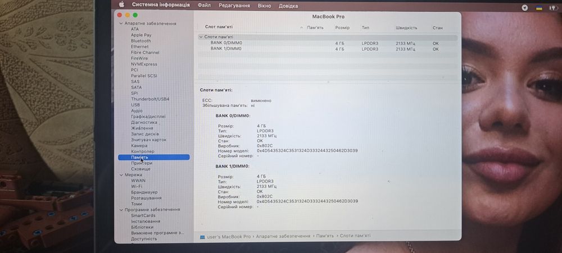Select Вимкнене програмне забезпечення item

pos(157,233)
